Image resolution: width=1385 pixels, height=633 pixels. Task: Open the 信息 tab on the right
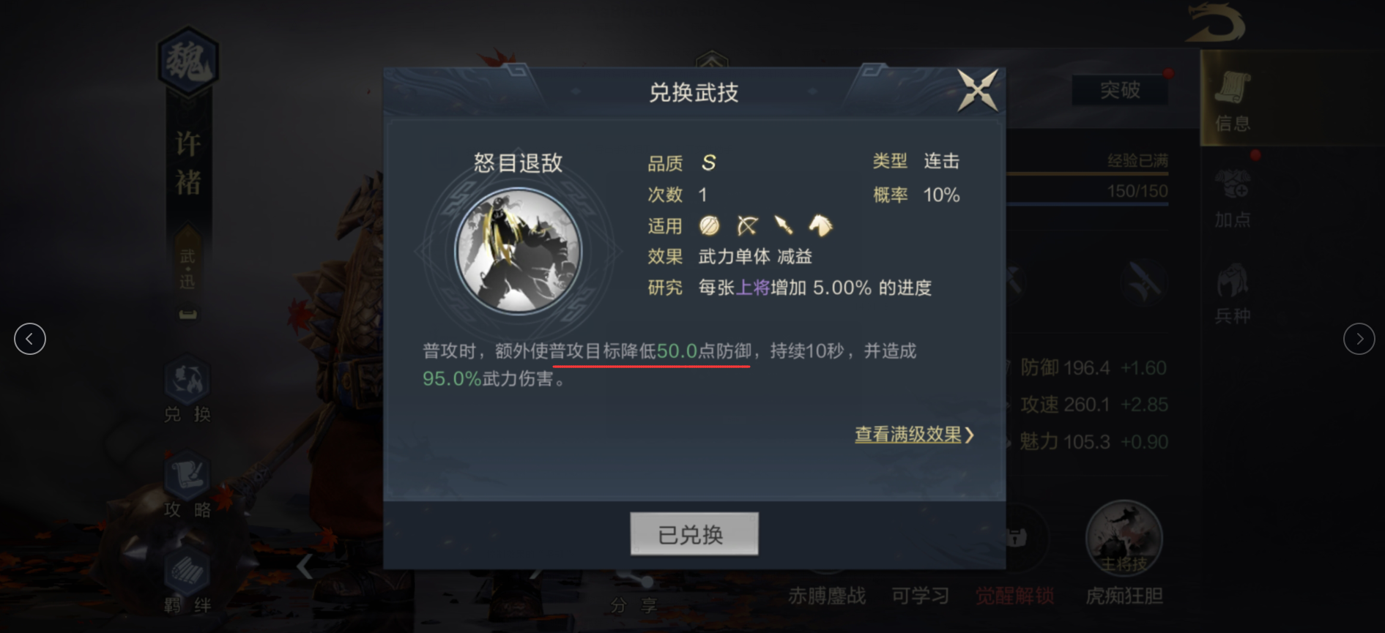click(x=1233, y=101)
